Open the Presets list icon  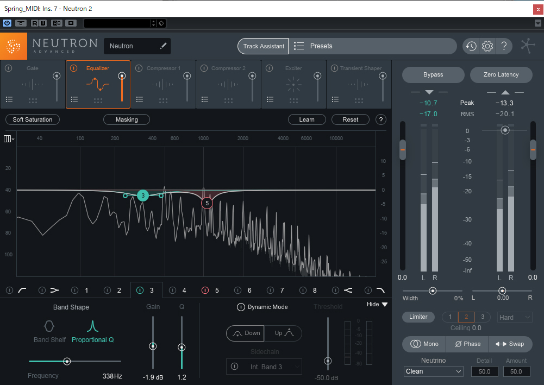pos(299,46)
